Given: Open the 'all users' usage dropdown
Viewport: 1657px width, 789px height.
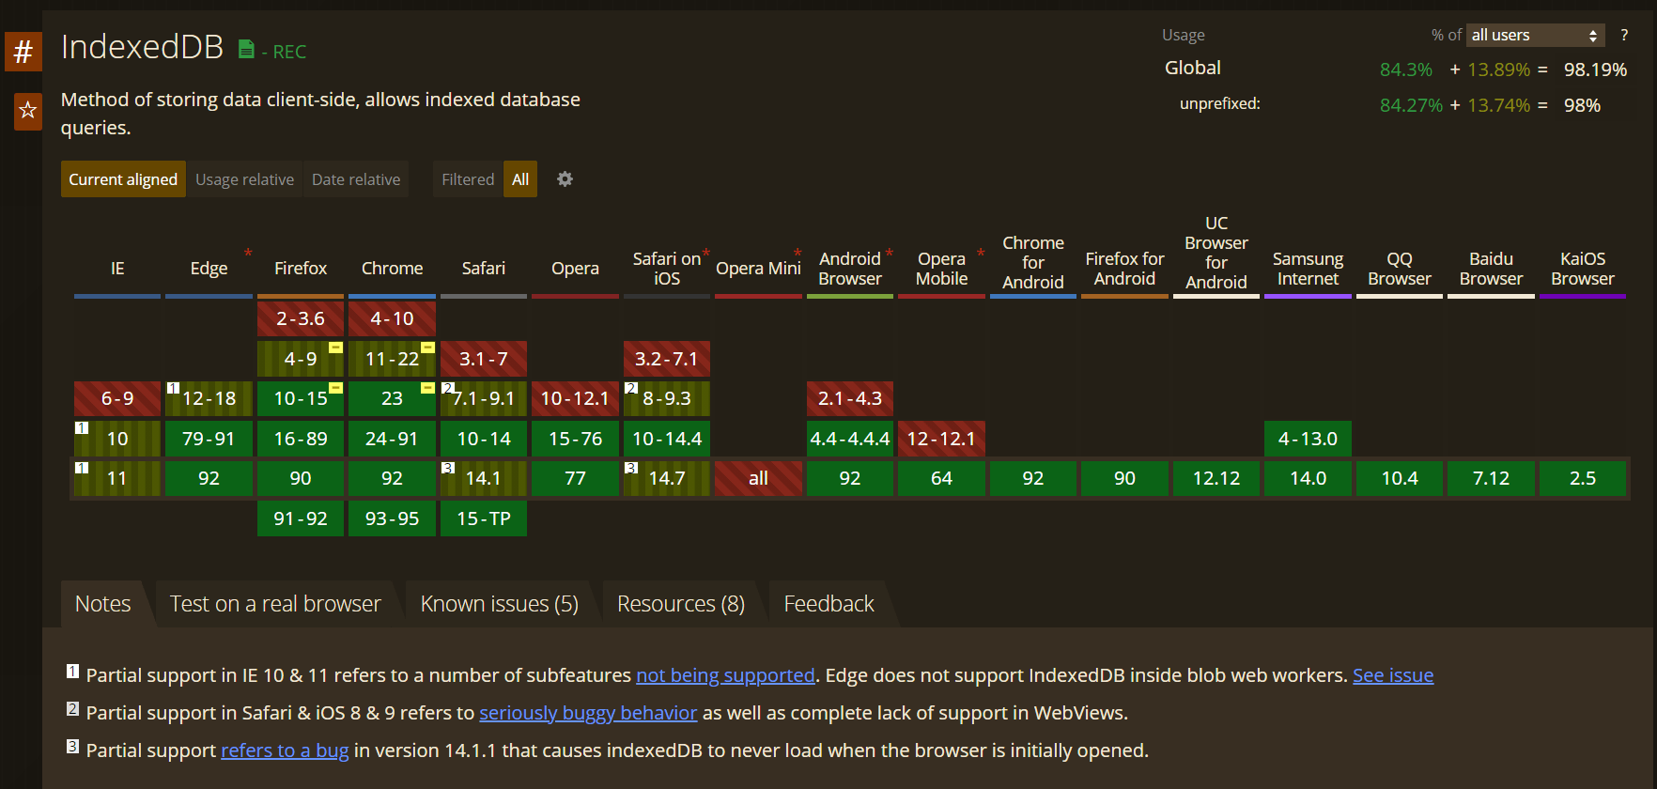Looking at the screenshot, I should coord(1536,35).
